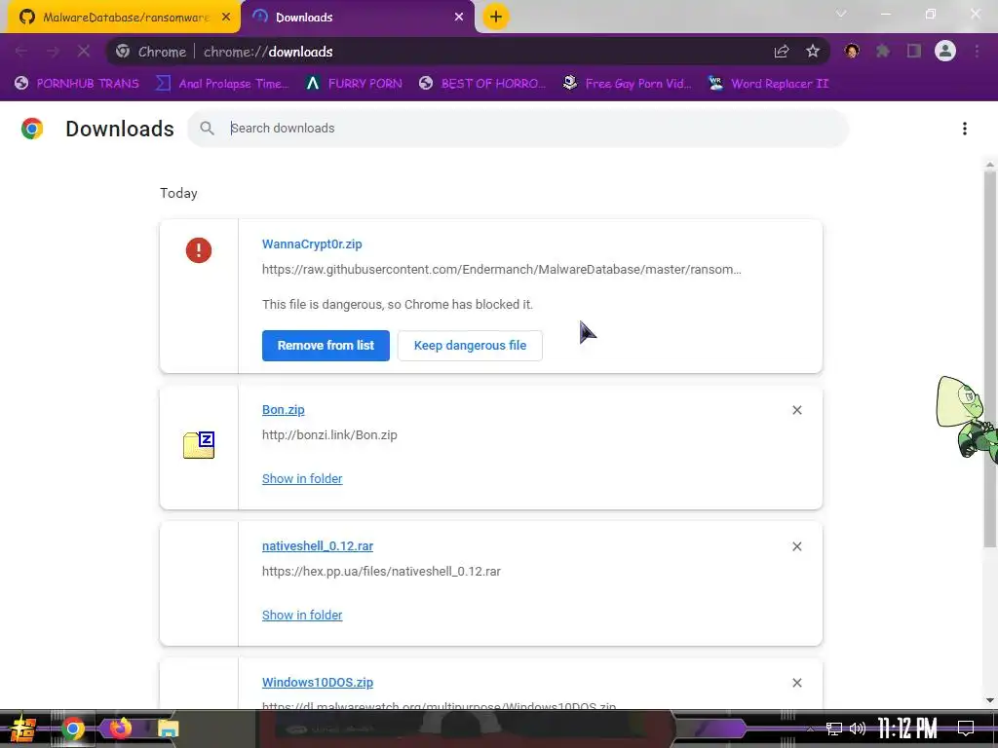Image resolution: width=998 pixels, height=748 pixels.
Task: Remove Windows10DOS.zip from the list
Action: point(797,683)
